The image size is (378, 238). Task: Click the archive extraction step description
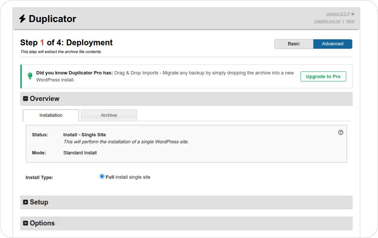point(61,52)
